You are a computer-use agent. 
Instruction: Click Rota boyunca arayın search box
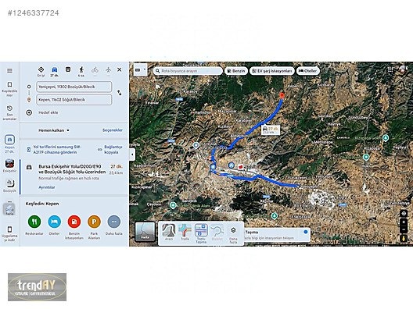[x=188, y=71]
